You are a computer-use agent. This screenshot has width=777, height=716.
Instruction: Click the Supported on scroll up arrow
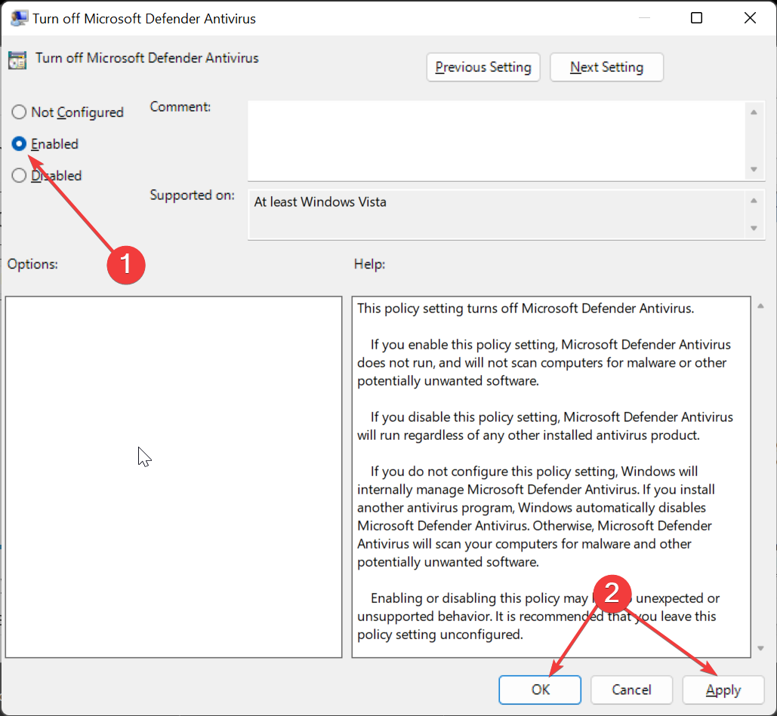754,201
